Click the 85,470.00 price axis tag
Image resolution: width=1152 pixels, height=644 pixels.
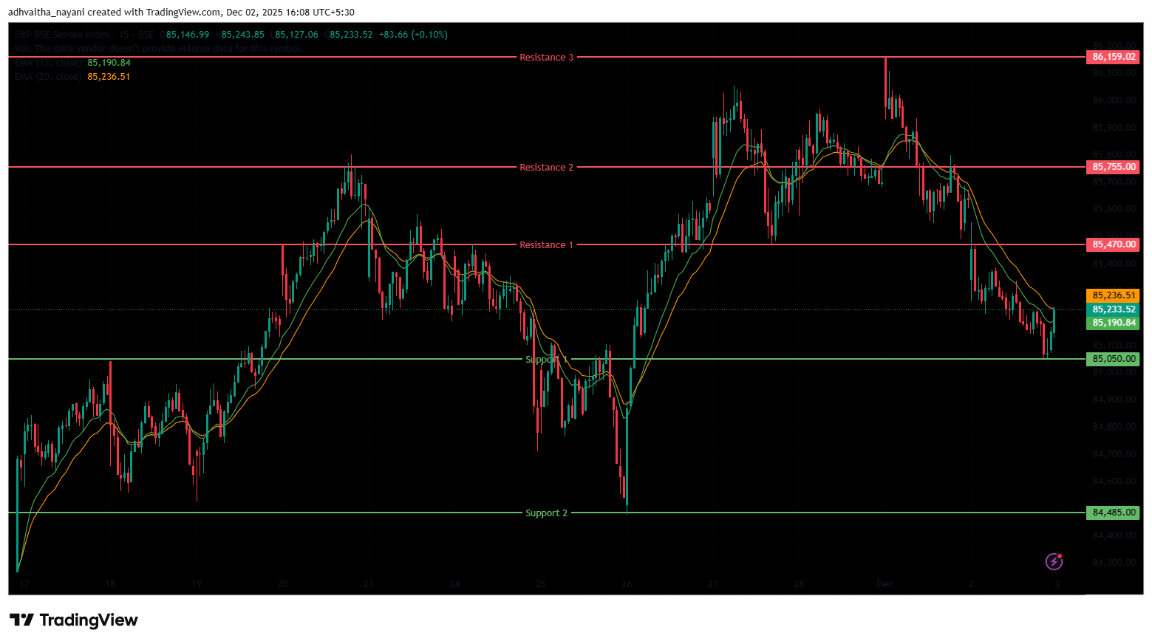click(x=1113, y=244)
